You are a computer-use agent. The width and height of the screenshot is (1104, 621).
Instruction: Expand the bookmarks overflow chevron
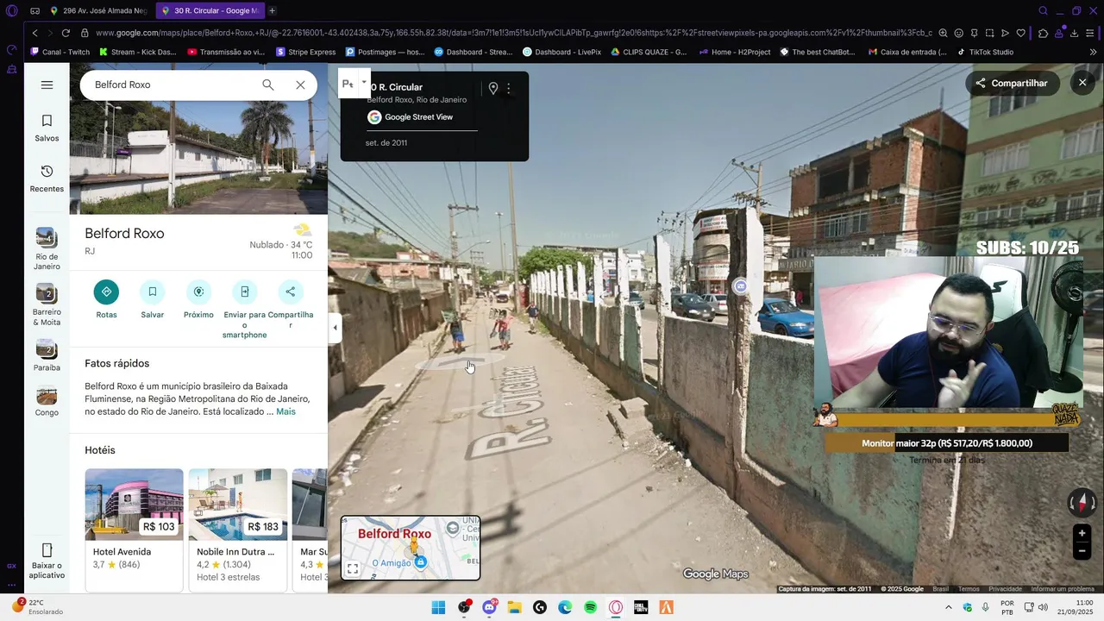coord(1093,52)
